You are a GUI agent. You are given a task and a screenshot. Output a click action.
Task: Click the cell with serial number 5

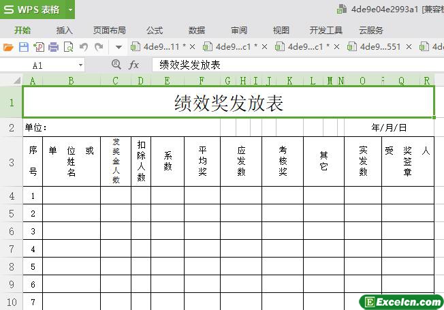pos(33,266)
